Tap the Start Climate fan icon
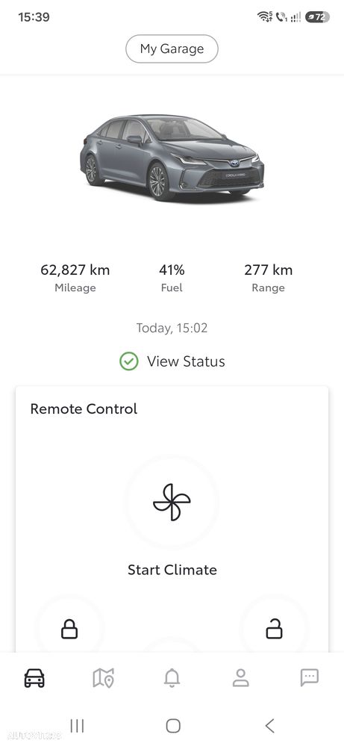The image size is (344, 746). pos(172,502)
